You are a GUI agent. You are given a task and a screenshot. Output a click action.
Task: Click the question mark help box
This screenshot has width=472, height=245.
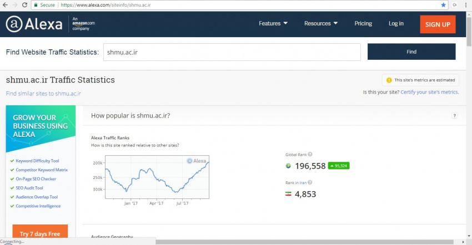(x=455, y=116)
